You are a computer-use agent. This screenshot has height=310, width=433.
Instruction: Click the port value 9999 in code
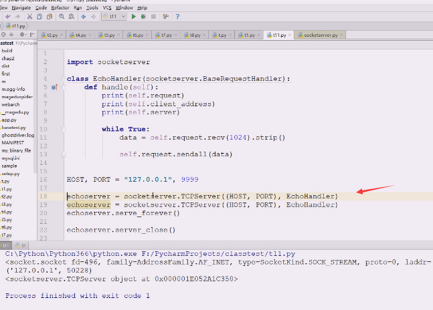pos(190,180)
